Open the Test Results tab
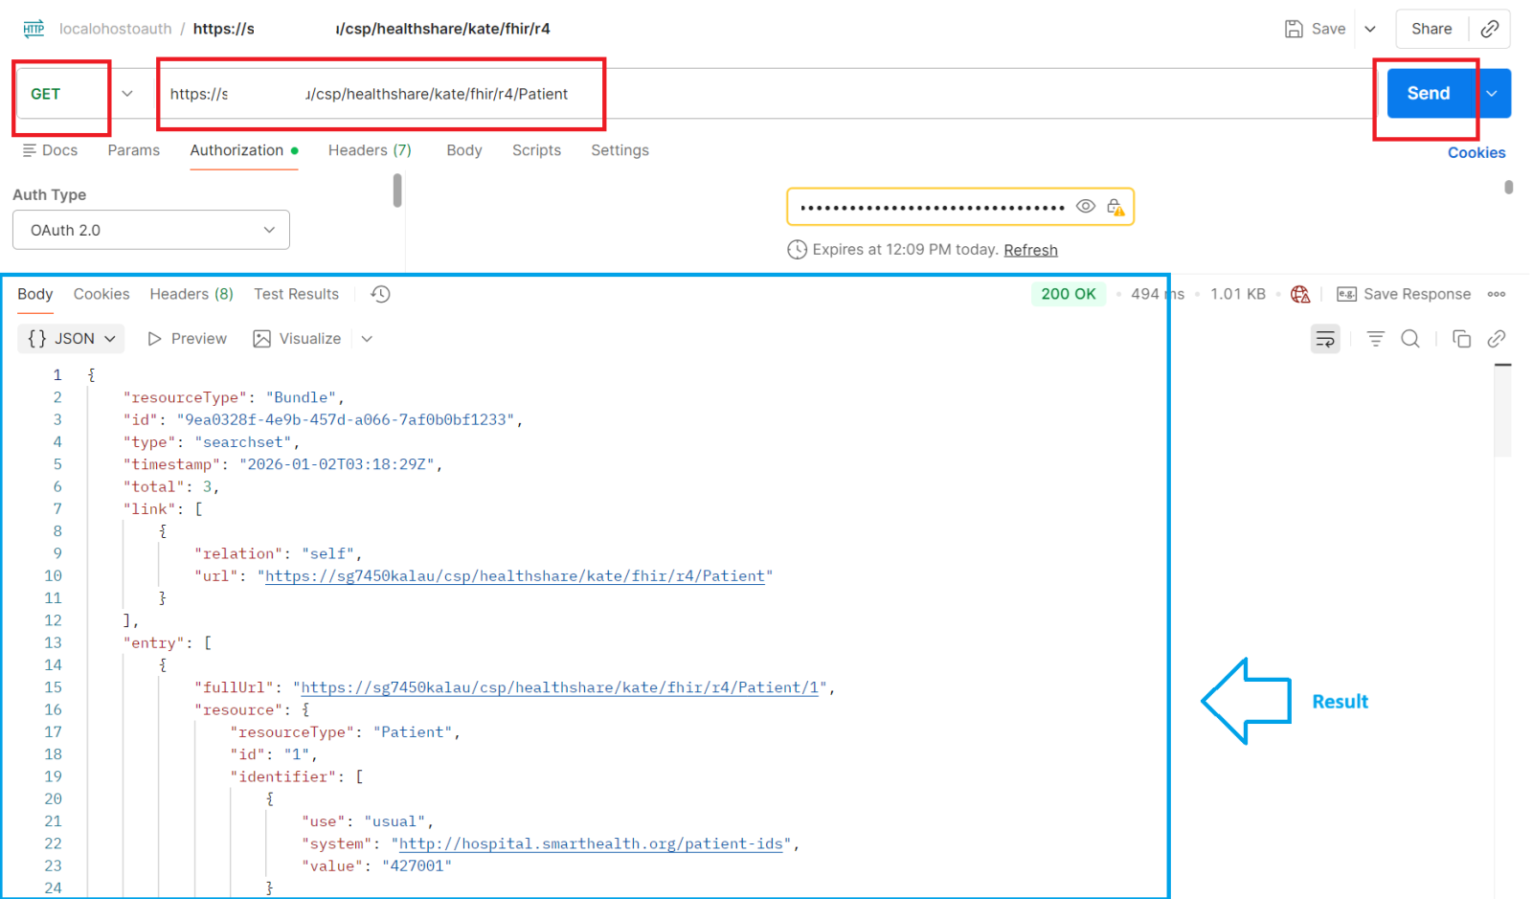This screenshot has height=899, width=1532. [296, 294]
